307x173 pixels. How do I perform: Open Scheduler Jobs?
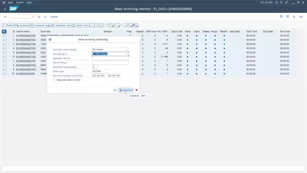coord(61,25)
